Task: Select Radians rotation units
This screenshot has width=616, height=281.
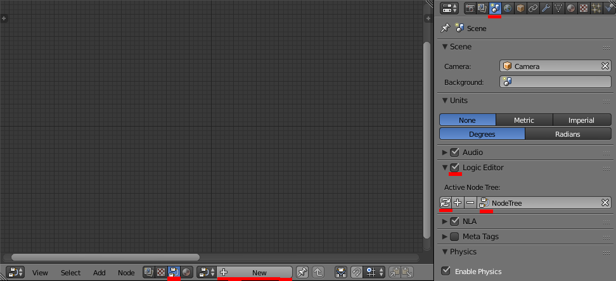Action: tap(568, 134)
